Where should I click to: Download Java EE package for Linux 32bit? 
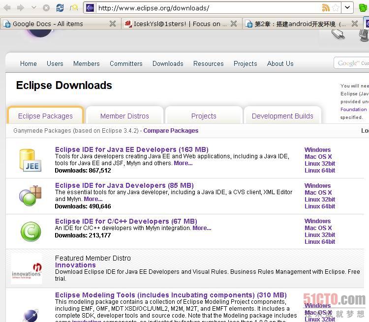point(320,164)
